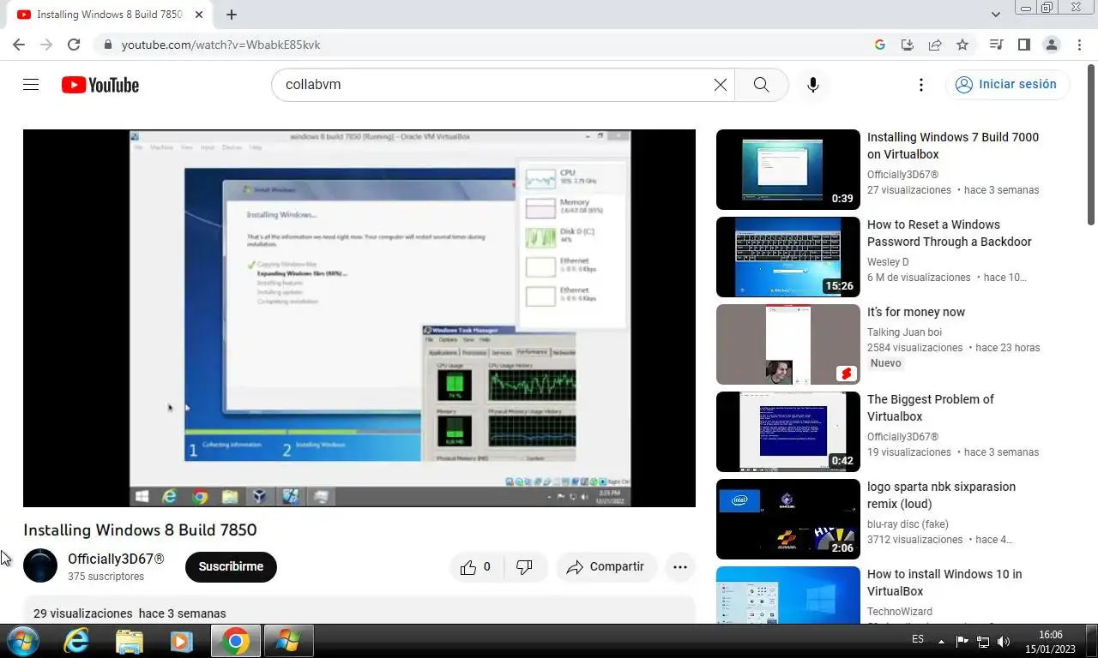This screenshot has height=658, width=1098.
Task: Toggle the Chrome side panel
Action: click(1023, 45)
